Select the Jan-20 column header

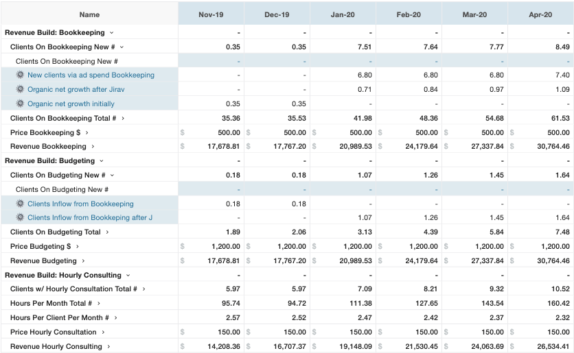click(343, 14)
